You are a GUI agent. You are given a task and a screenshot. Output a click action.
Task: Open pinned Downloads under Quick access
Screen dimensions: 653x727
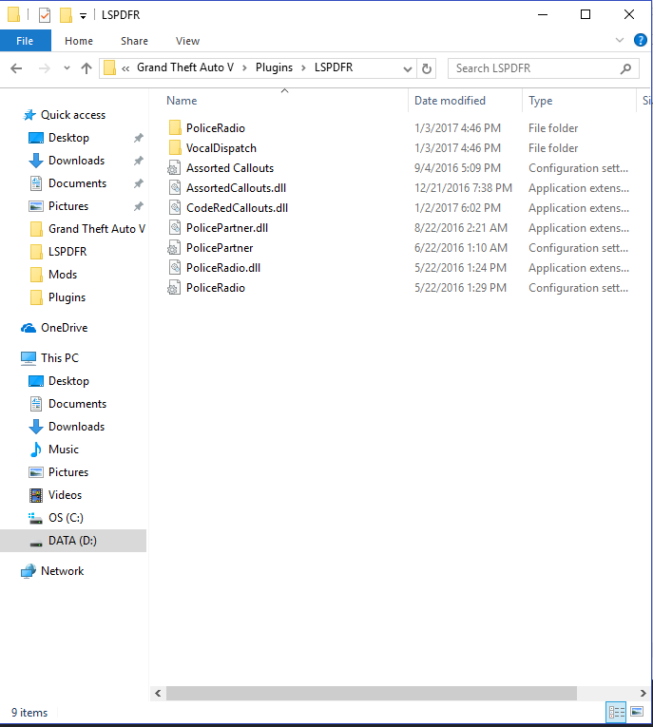pos(77,161)
